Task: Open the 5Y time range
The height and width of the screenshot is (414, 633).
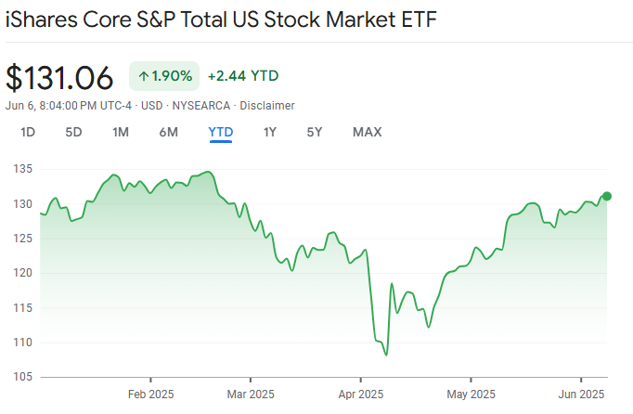Action: pos(315,132)
